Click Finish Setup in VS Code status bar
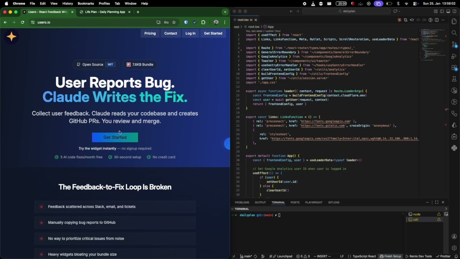This screenshot has width=460, height=259. pos(390,256)
